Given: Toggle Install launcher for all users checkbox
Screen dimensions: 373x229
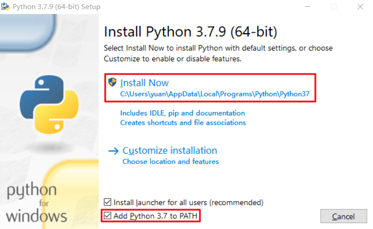Looking at the screenshot, I should click(107, 202).
